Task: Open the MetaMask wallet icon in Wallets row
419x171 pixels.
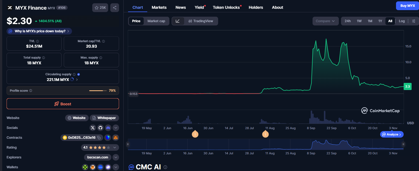Action: 93,167
